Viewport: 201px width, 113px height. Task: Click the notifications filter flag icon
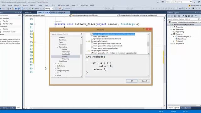[x=162, y=2]
